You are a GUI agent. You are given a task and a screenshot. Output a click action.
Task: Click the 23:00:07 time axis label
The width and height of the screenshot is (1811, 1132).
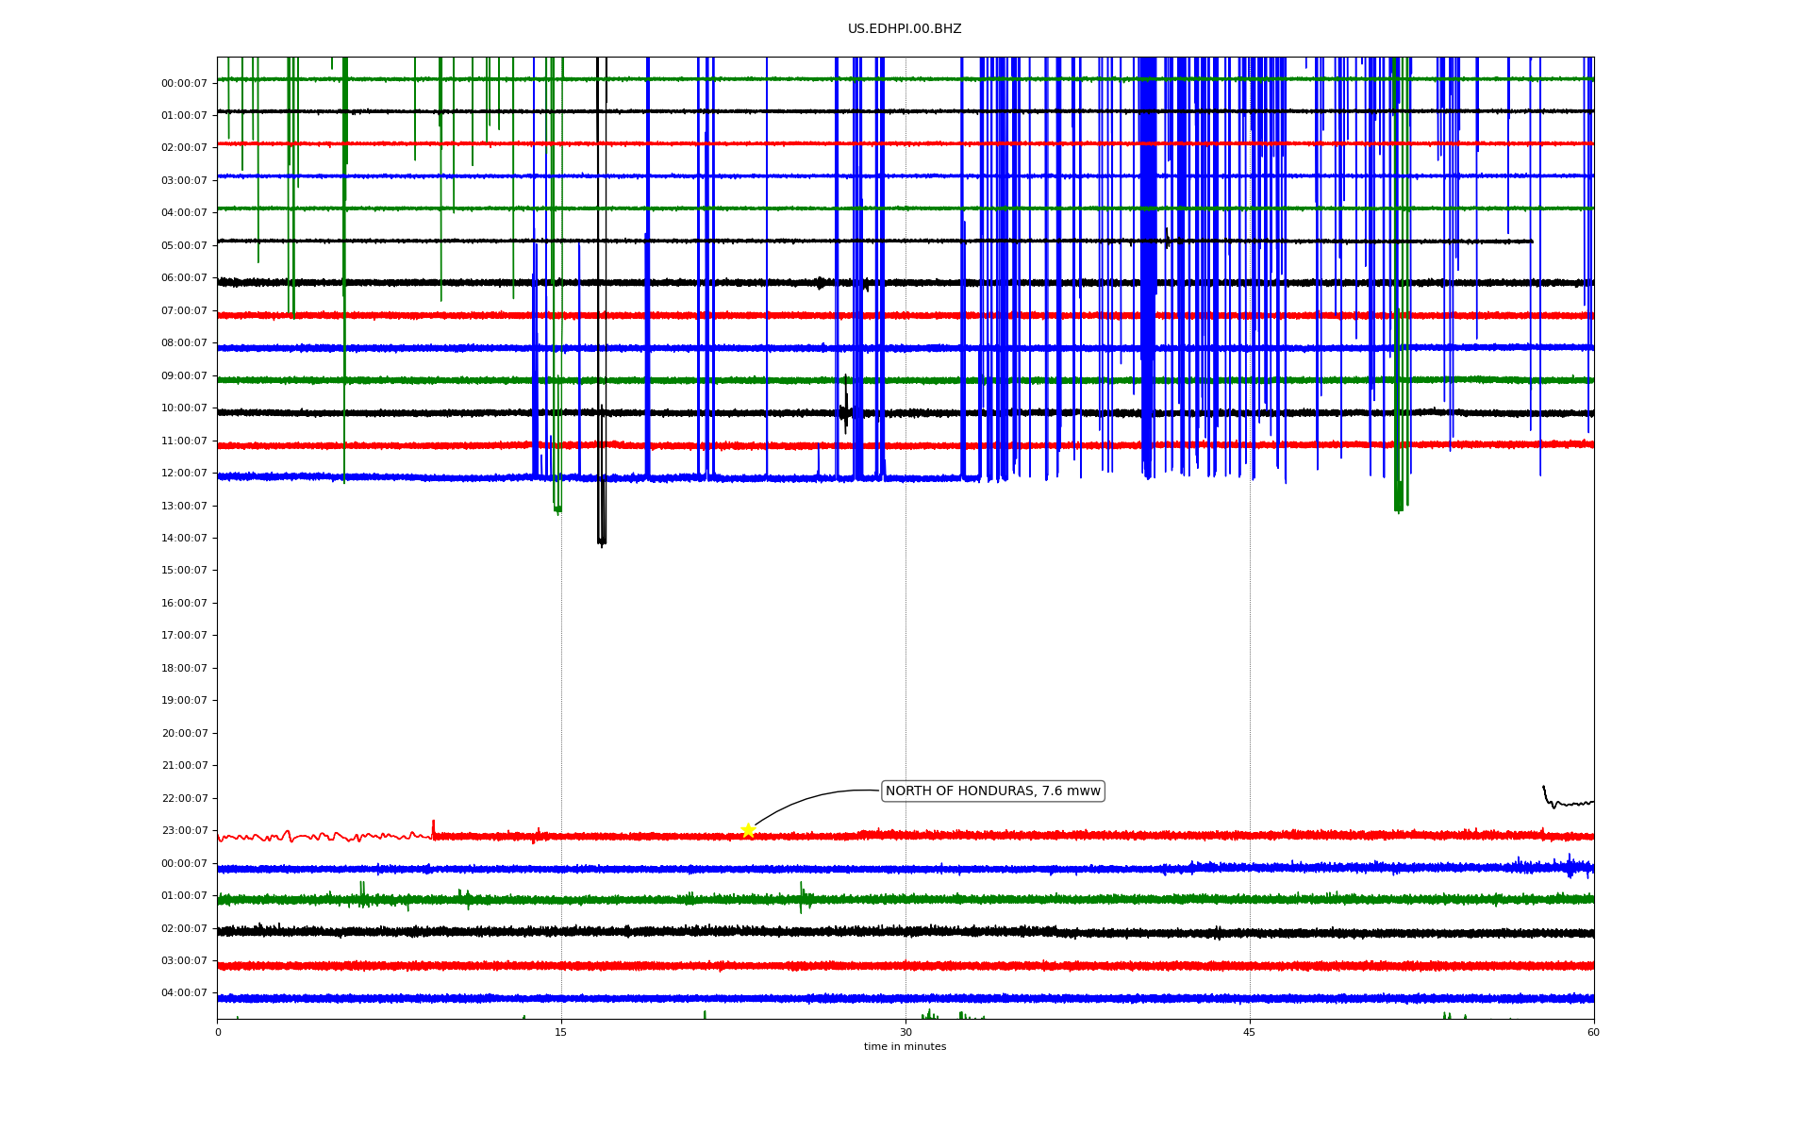[184, 831]
